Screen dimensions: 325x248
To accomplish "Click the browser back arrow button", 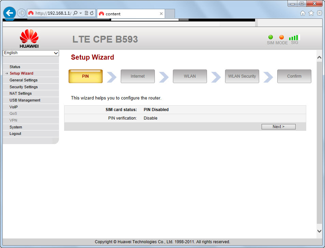I will point(10,13).
